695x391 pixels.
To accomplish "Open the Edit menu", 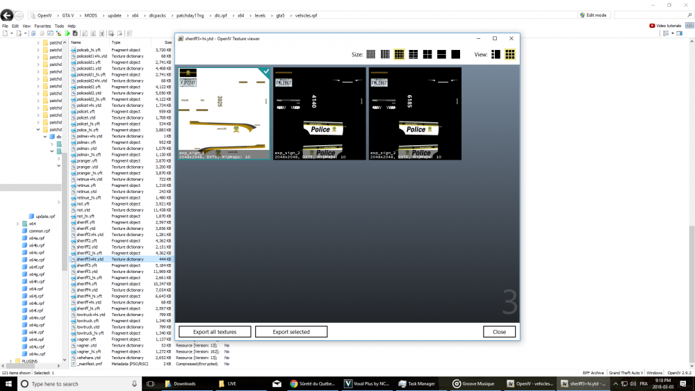I will click(x=15, y=26).
